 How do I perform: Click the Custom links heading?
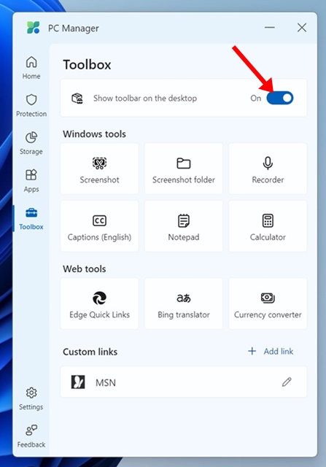pos(90,352)
